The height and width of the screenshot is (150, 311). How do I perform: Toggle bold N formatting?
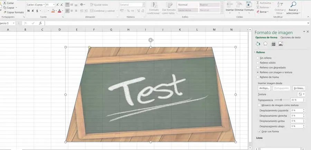tap(29, 11)
